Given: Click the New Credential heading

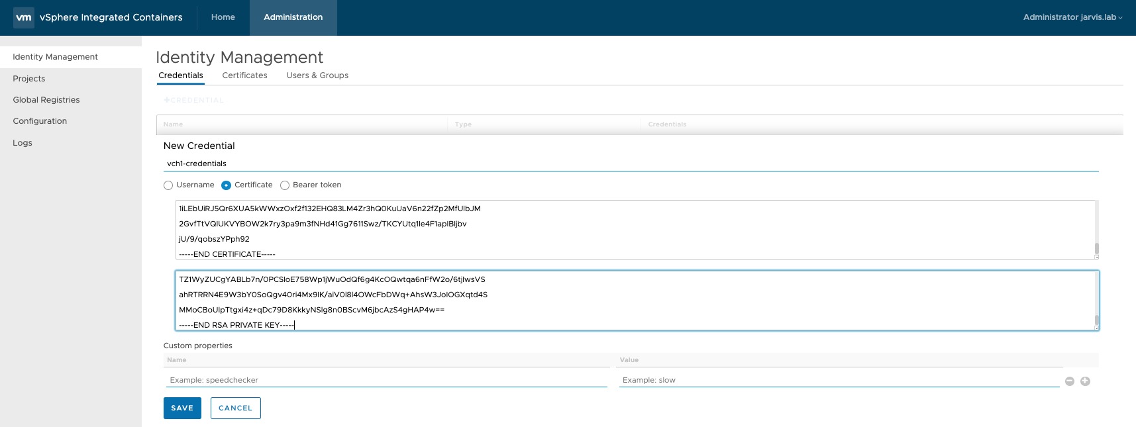Looking at the screenshot, I should pyautogui.click(x=199, y=146).
